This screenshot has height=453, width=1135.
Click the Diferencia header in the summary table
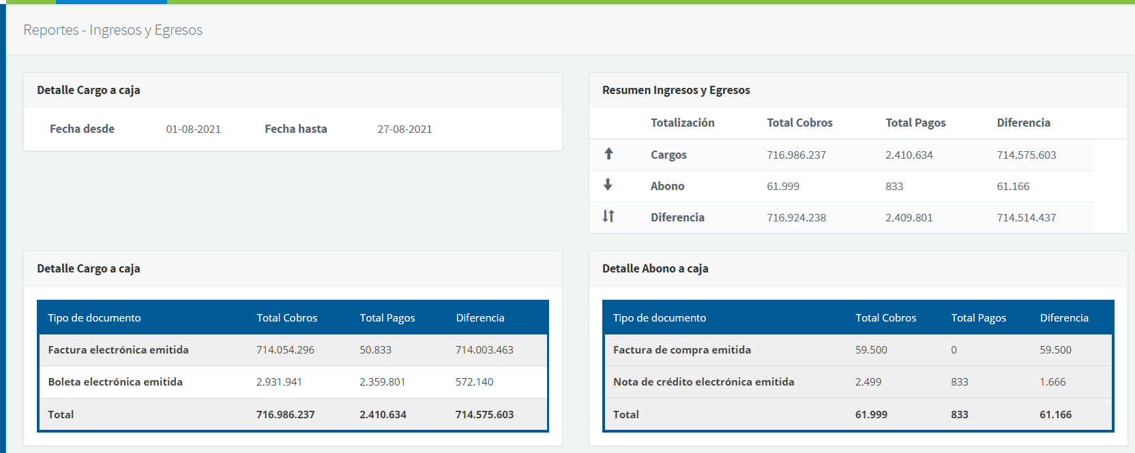click(x=1023, y=123)
